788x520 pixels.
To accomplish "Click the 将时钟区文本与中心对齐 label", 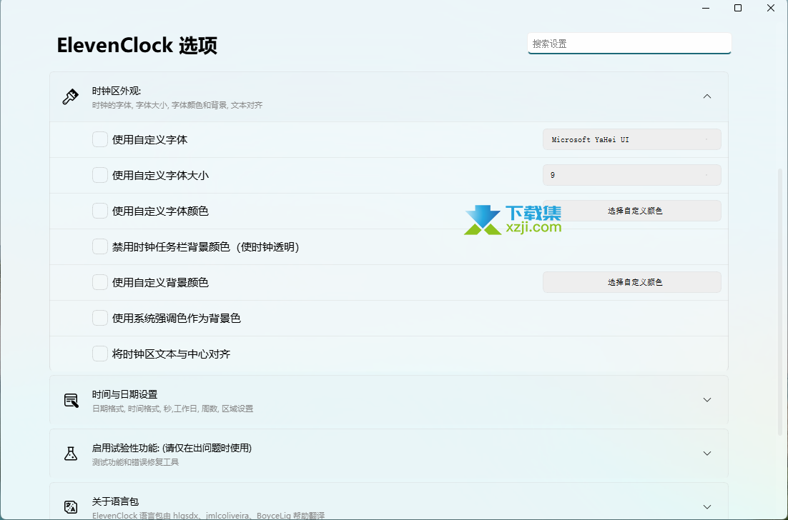I will 172,354.
